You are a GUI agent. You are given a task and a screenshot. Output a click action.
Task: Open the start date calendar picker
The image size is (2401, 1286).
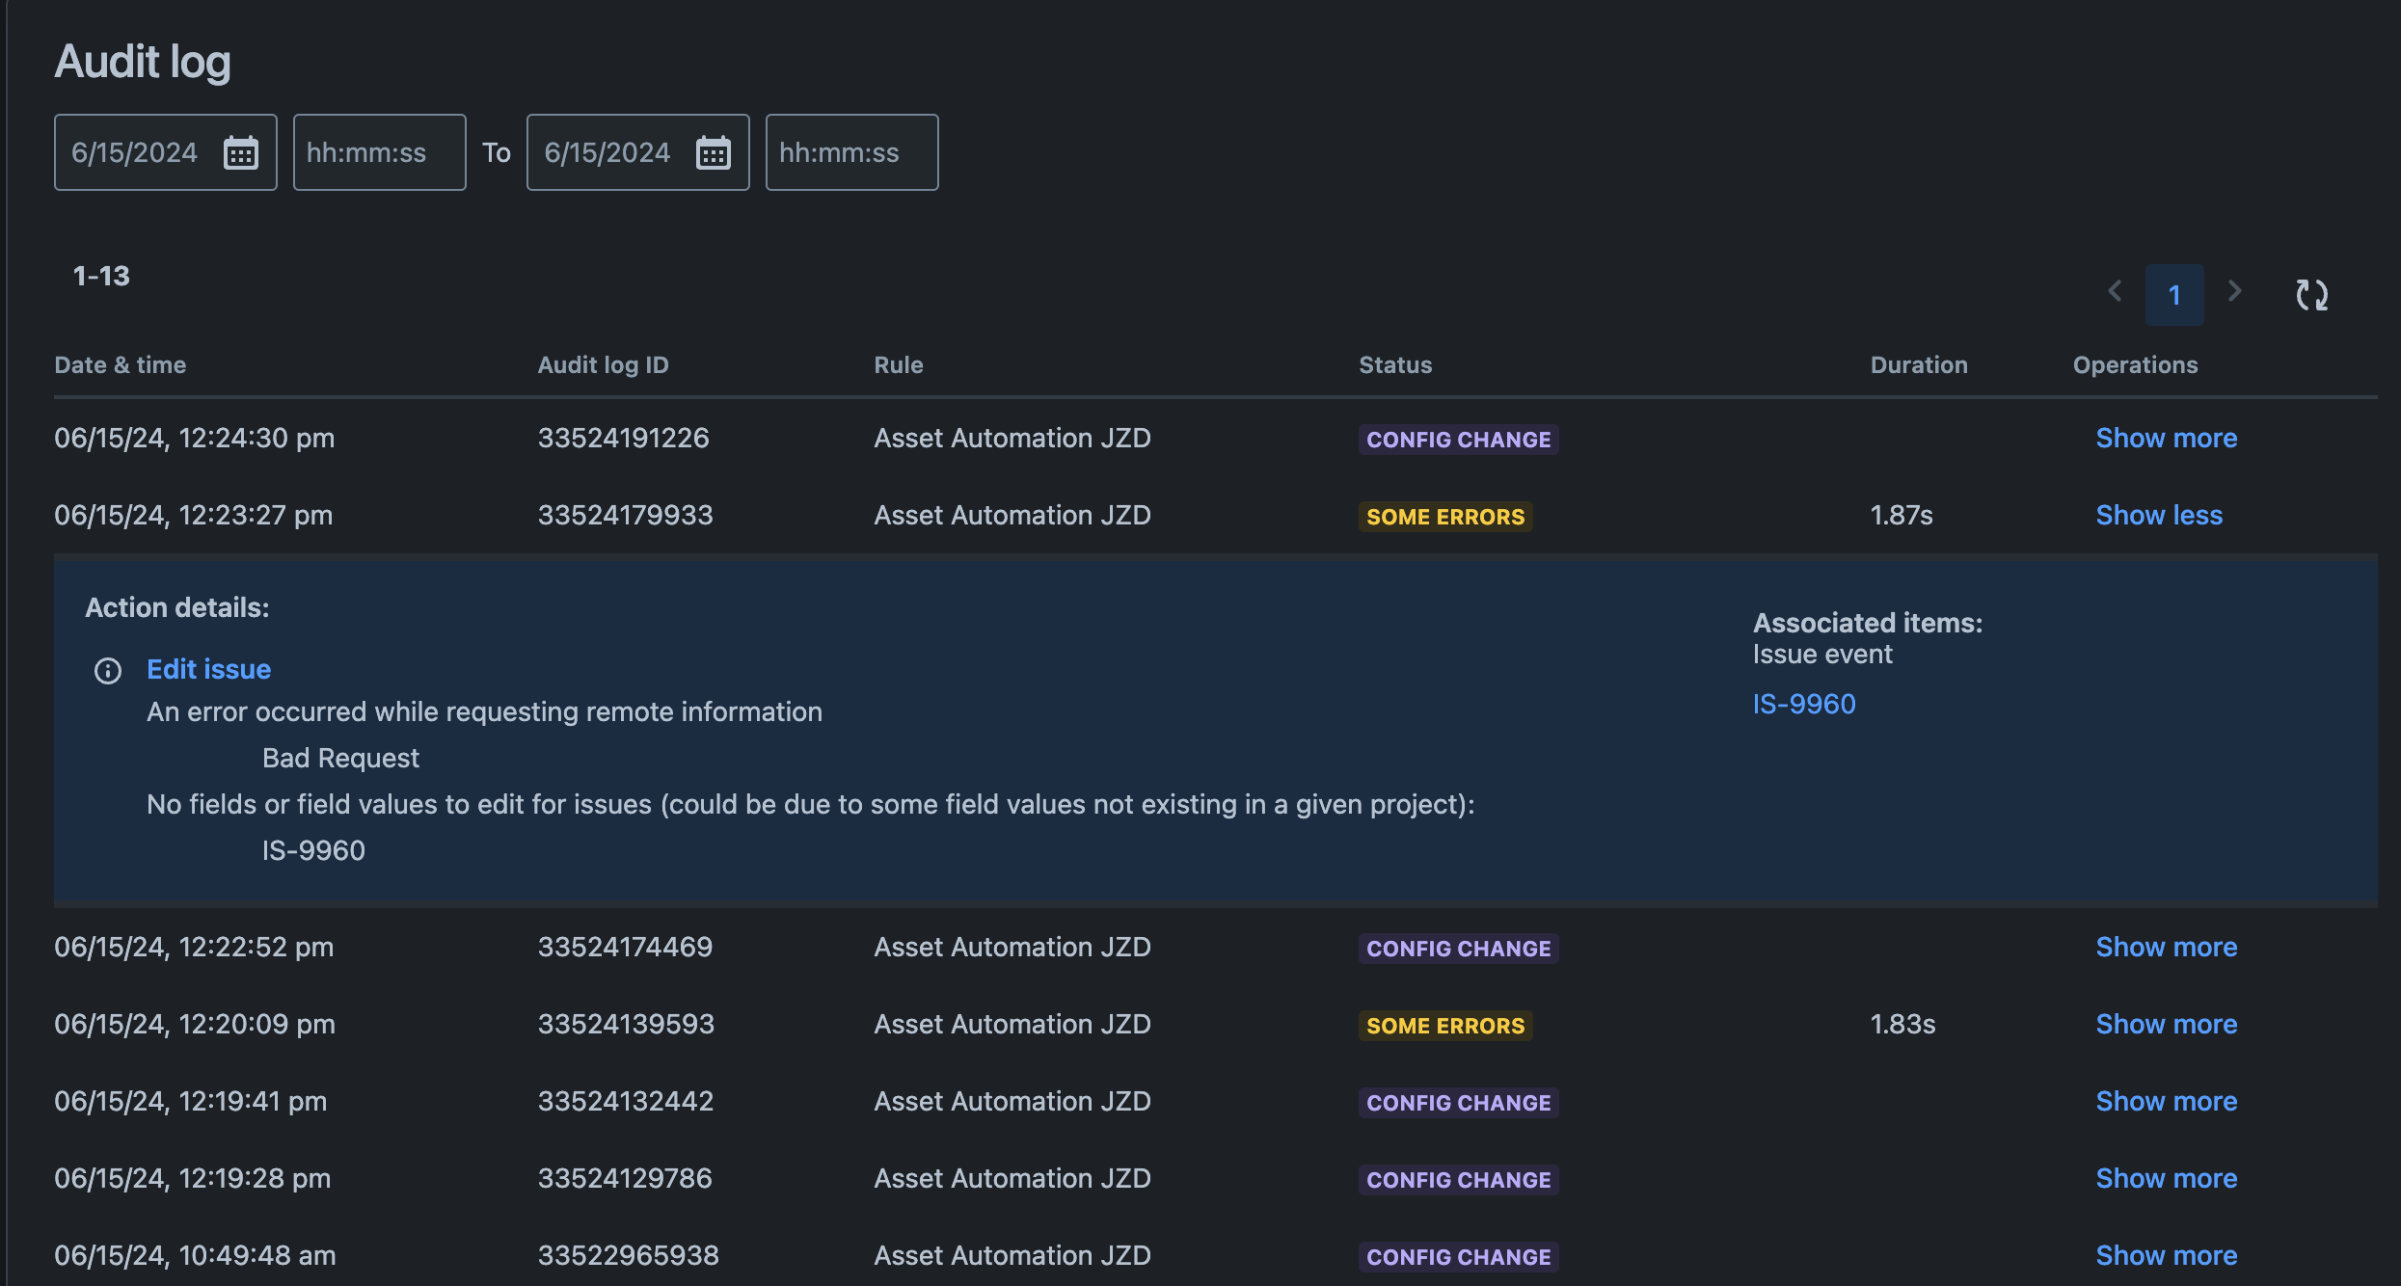click(243, 151)
